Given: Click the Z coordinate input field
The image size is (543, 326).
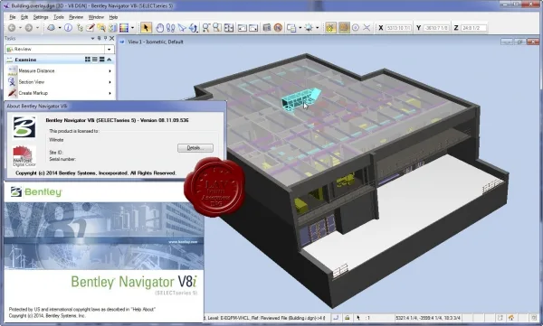Looking at the screenshot, I should pyautogui.click(x=473, y=28).
